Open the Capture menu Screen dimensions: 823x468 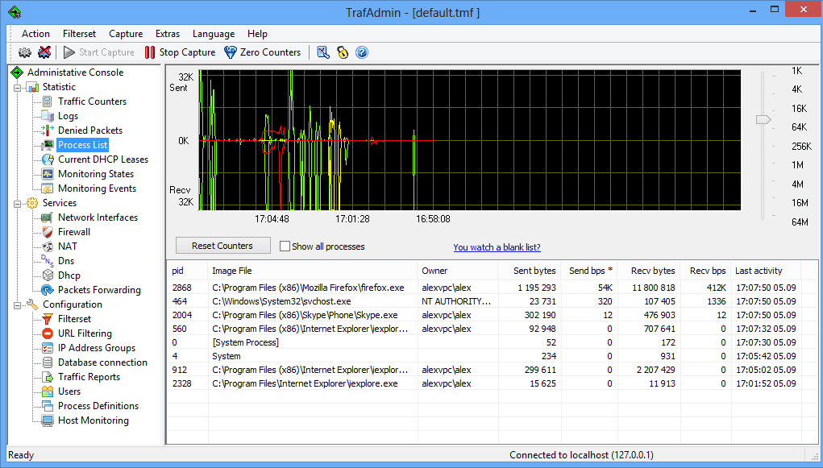[126, 34]
